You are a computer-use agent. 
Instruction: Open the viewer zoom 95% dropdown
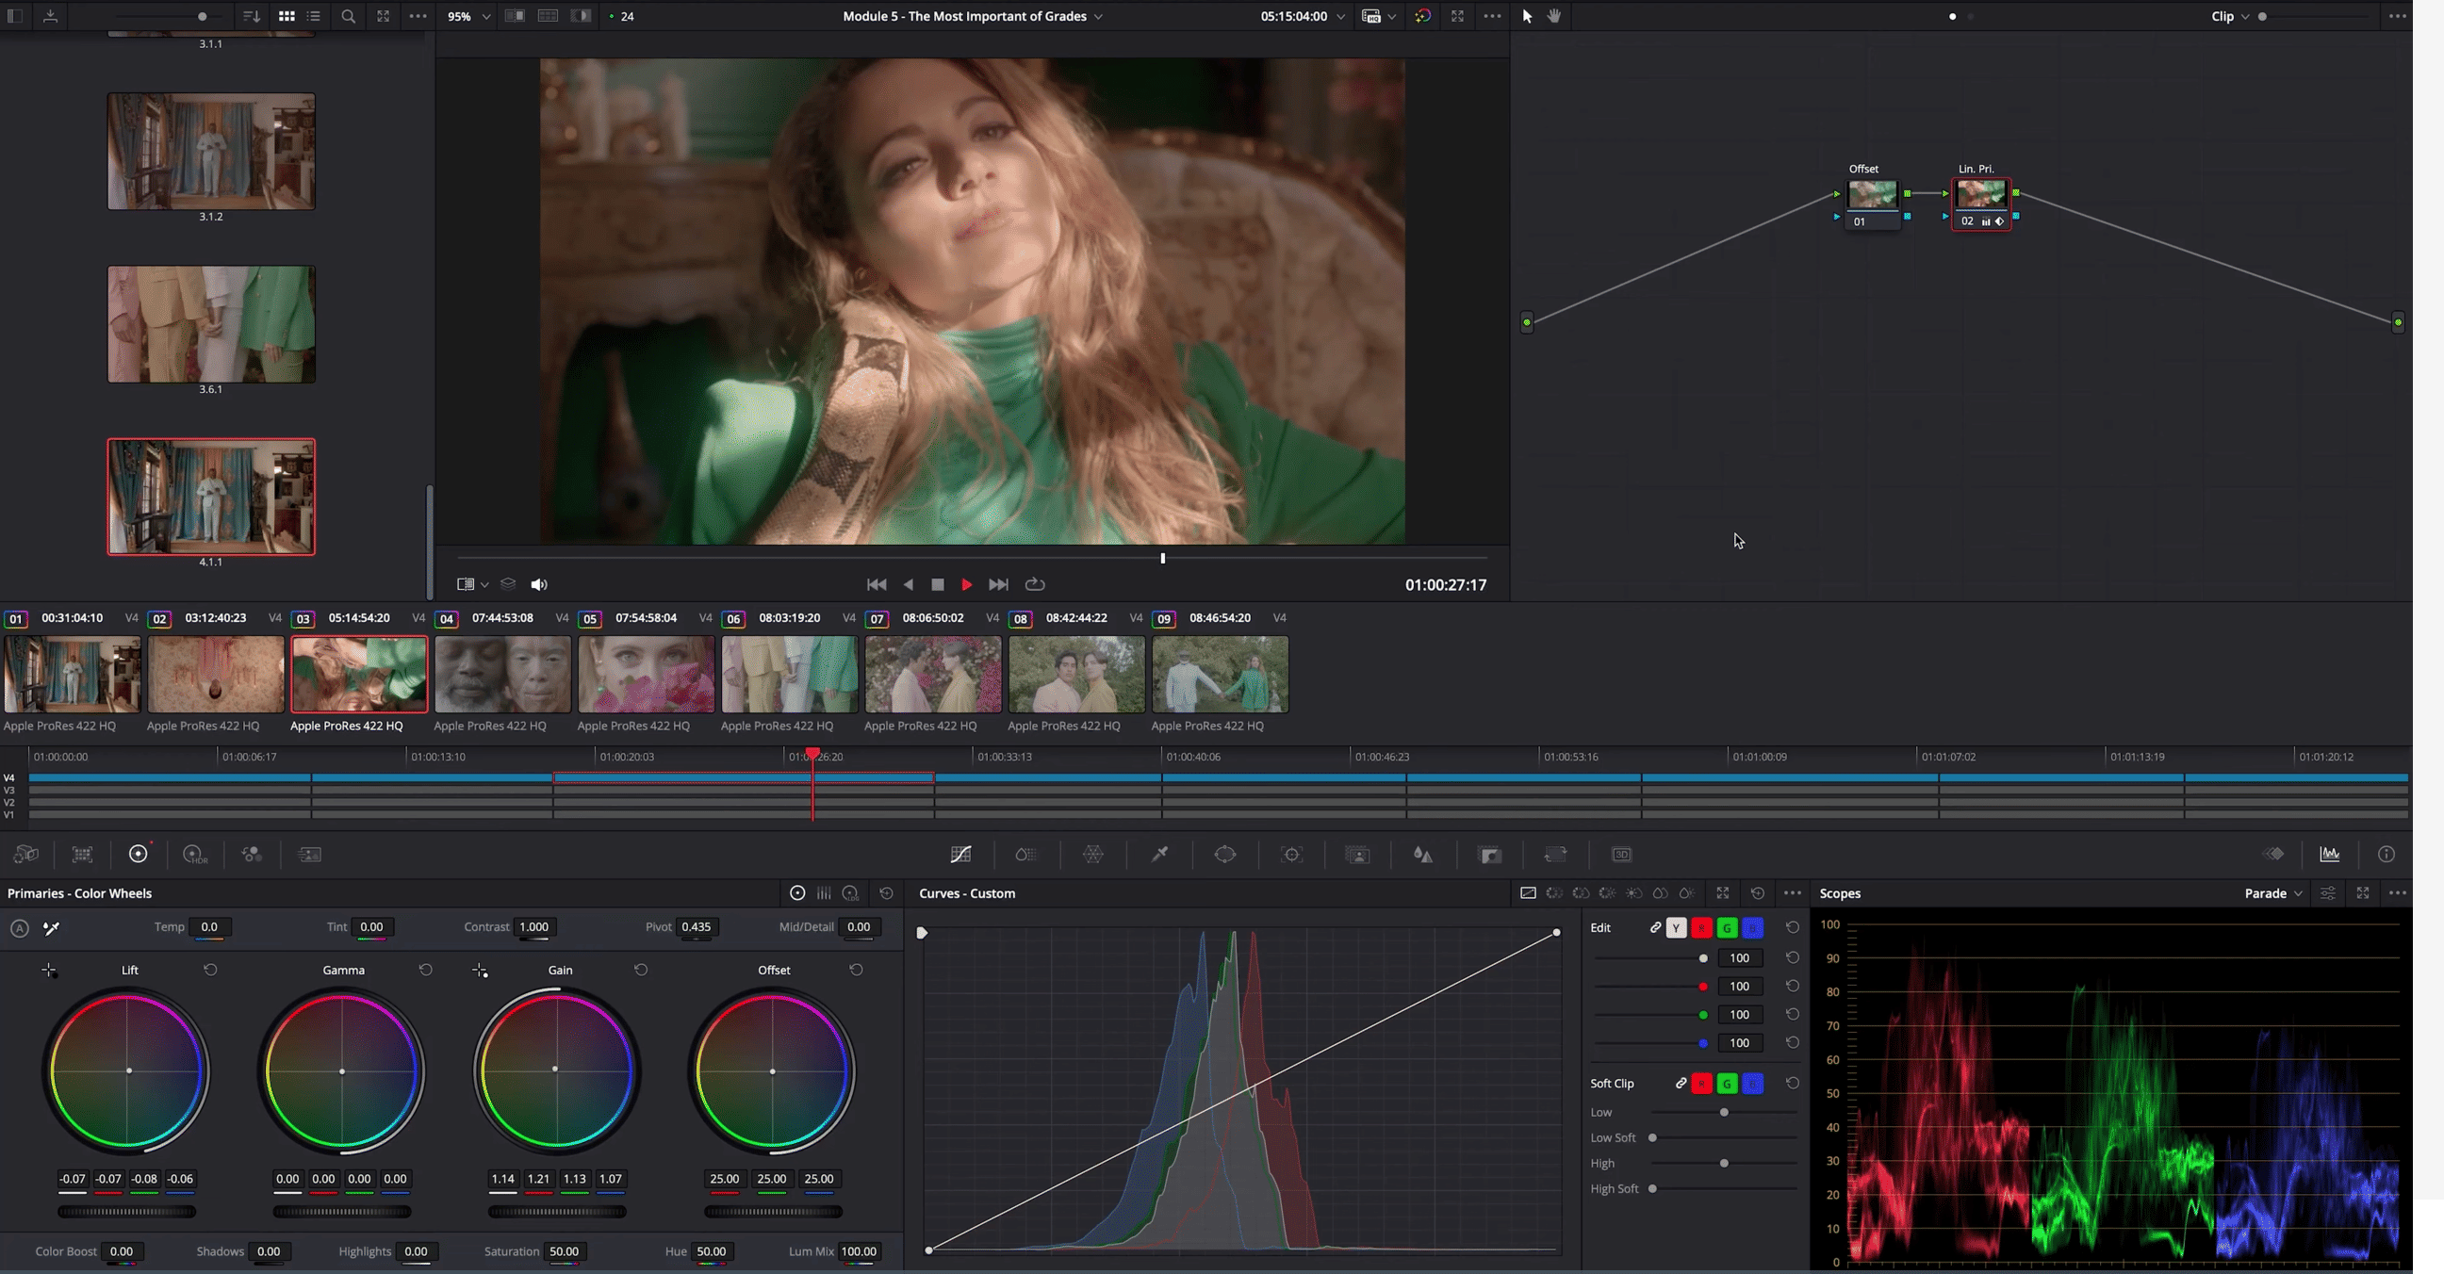tap(485, 16)
